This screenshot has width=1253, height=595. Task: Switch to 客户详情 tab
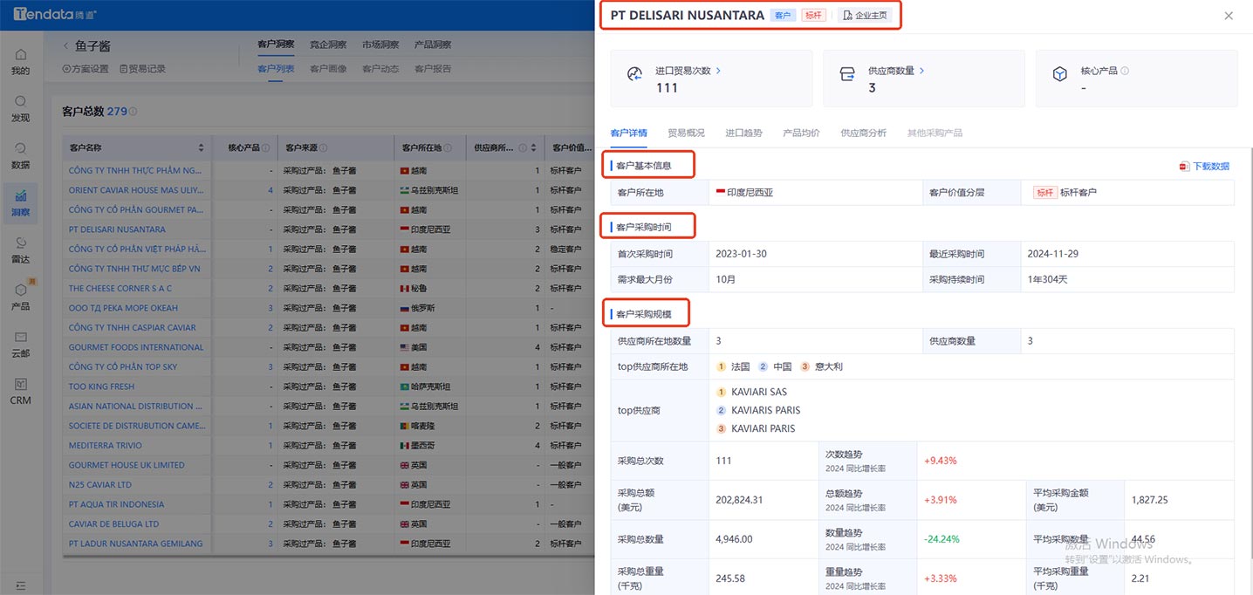pyautogui.click(x=628, y=133)
